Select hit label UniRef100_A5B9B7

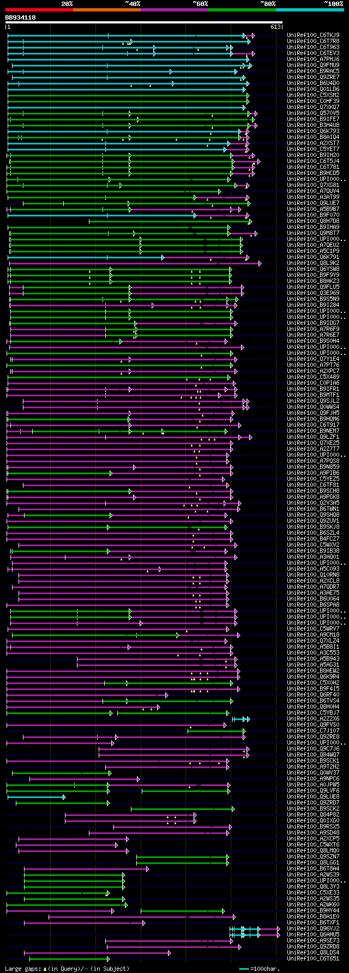point(313,209)
